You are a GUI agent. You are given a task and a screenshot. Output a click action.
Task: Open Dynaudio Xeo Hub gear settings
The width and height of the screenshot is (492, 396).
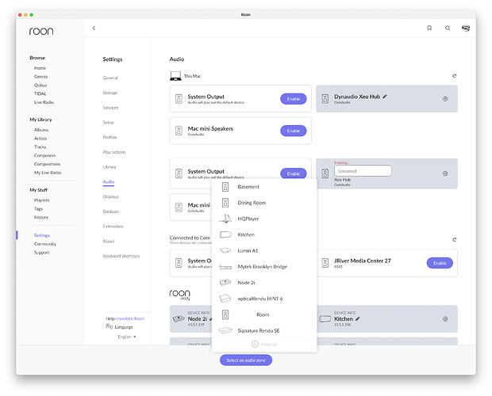tap(445, 99)
